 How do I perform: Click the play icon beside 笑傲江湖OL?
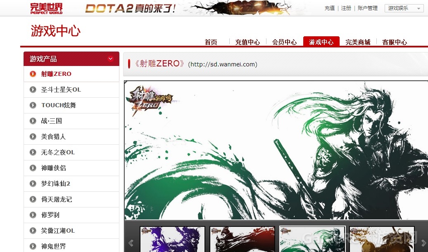33,231
